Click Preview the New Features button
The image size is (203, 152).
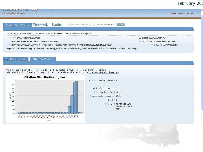pyautogui.click(x=104, y=24)
